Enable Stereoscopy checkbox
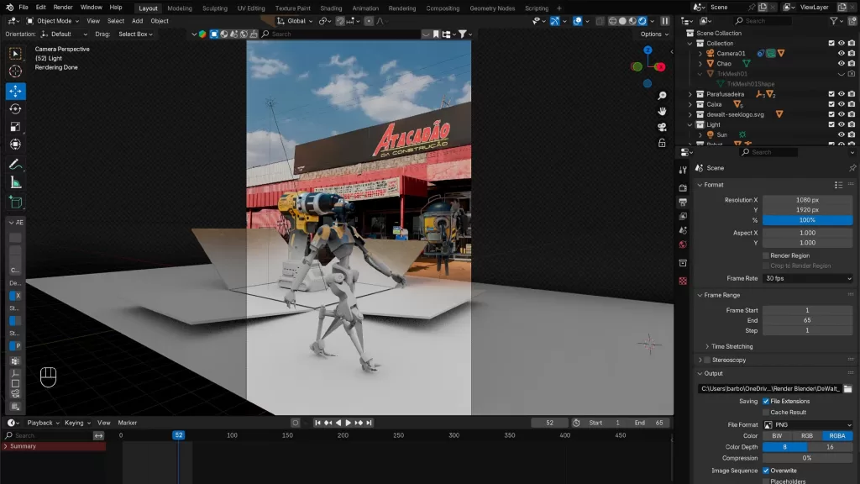This screenshot has height=484, width=860. click(707, 360)
